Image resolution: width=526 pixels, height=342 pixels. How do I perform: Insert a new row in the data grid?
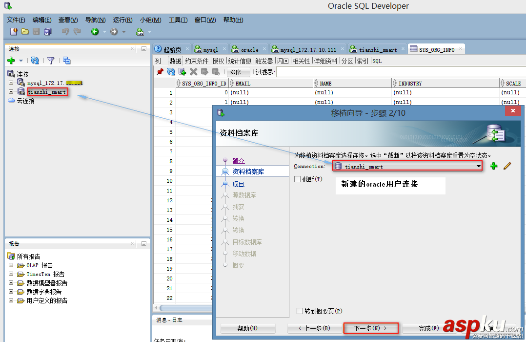click(182, 71)
